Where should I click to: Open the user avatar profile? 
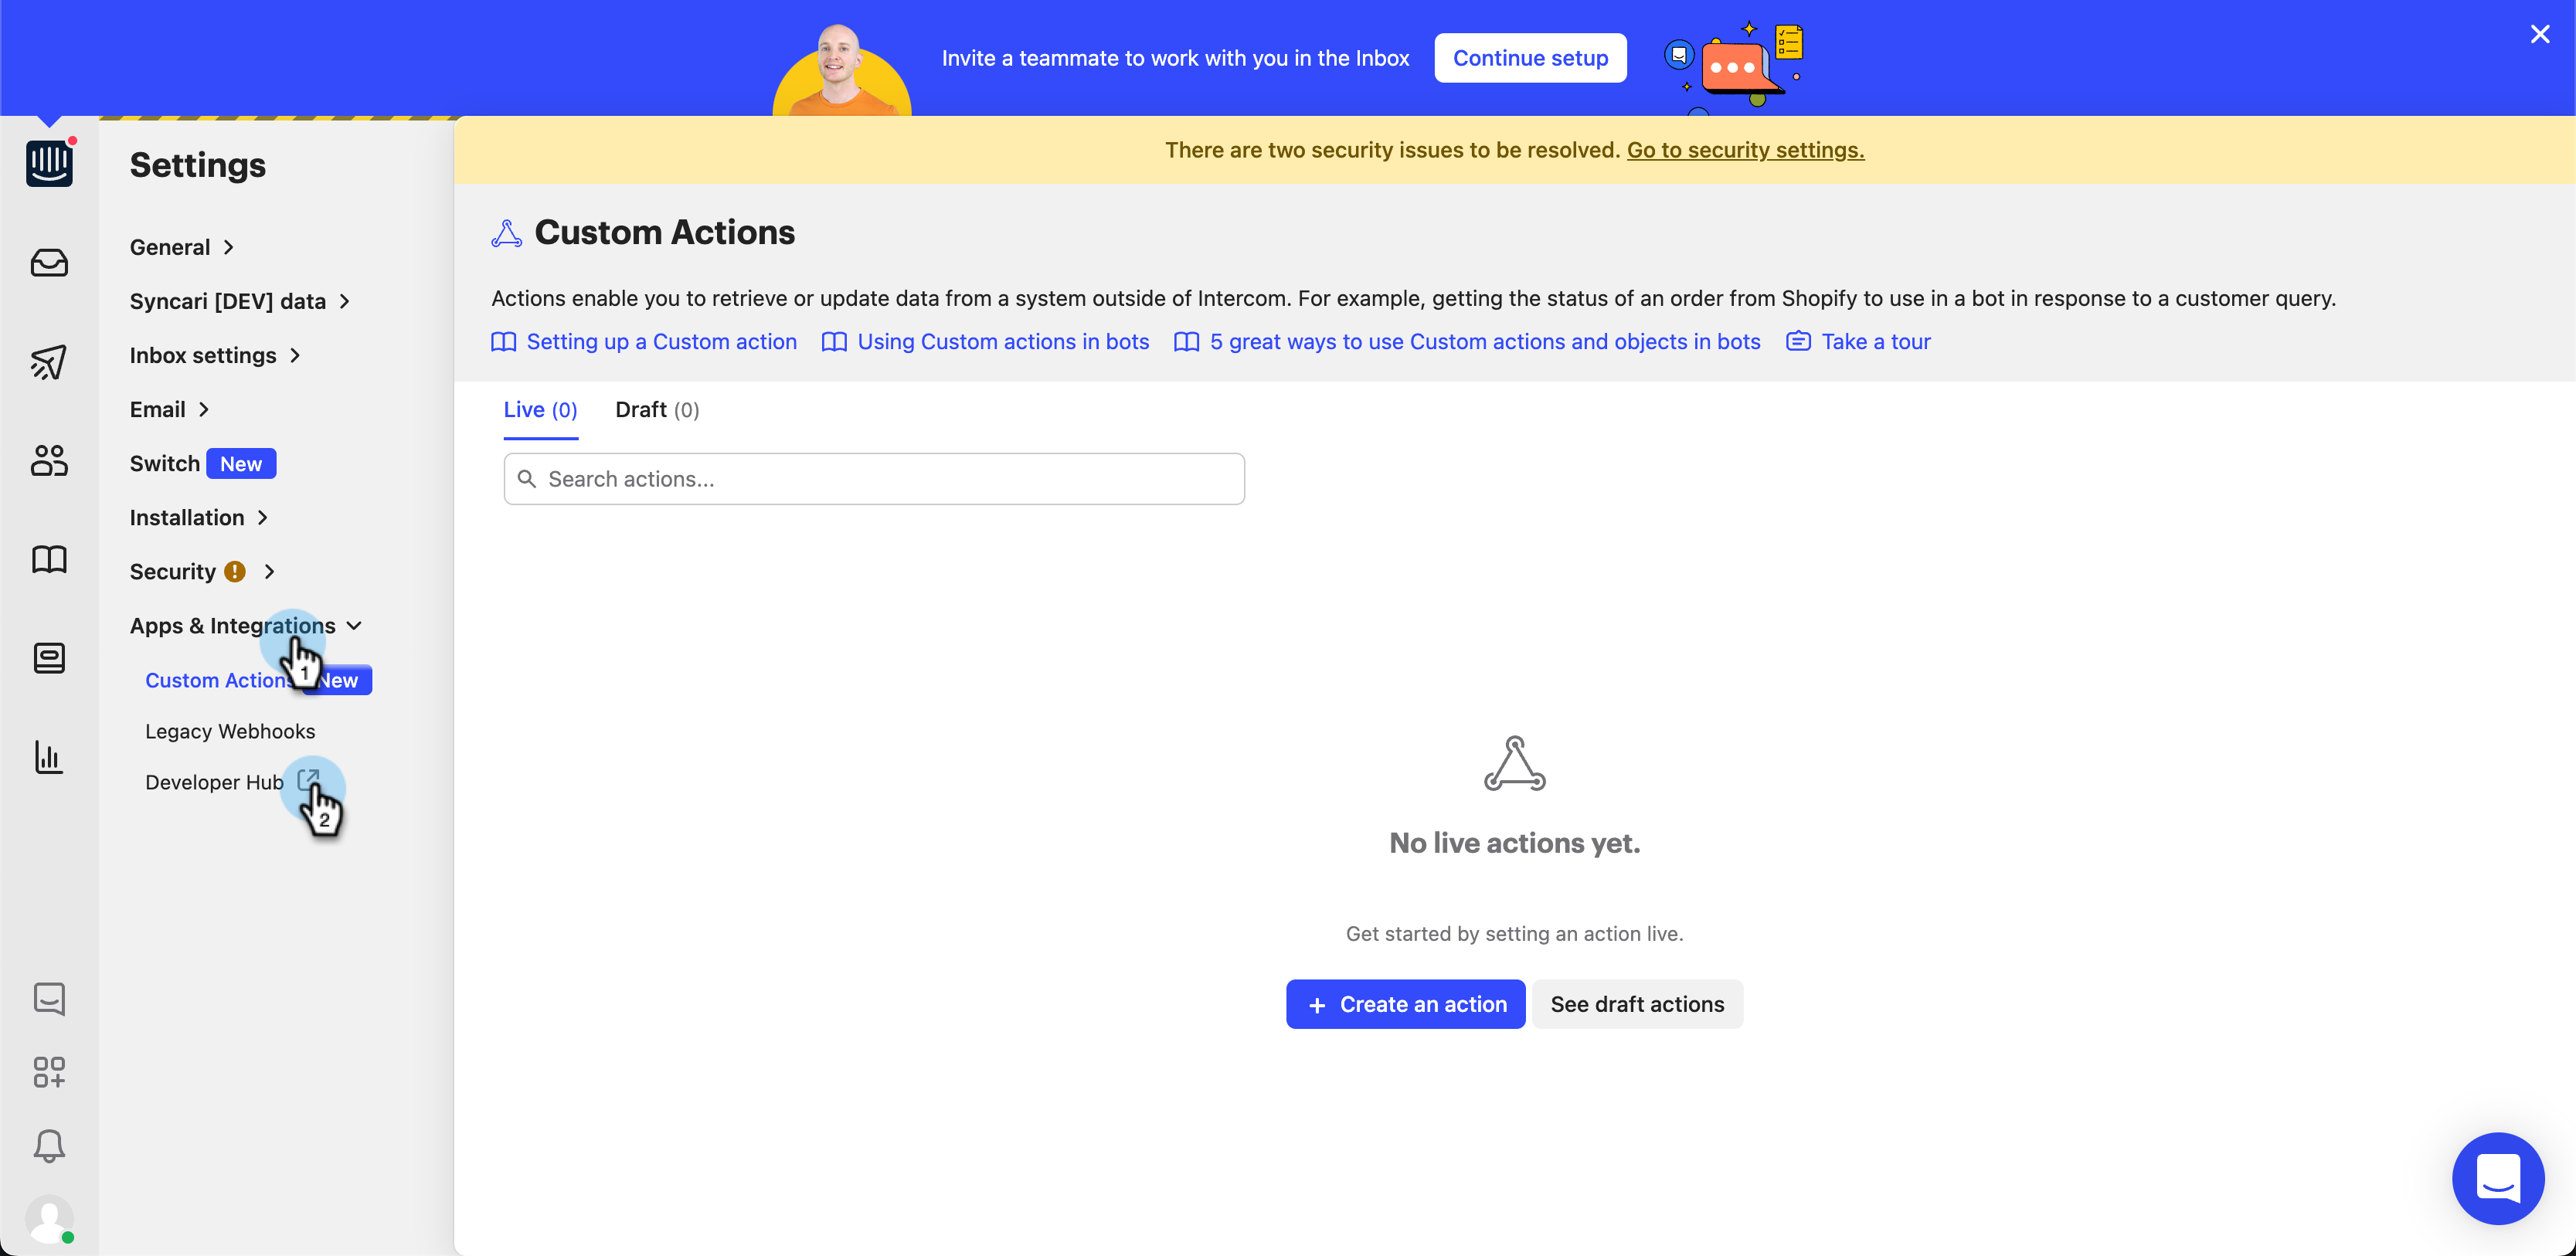tap(49, 1219)
